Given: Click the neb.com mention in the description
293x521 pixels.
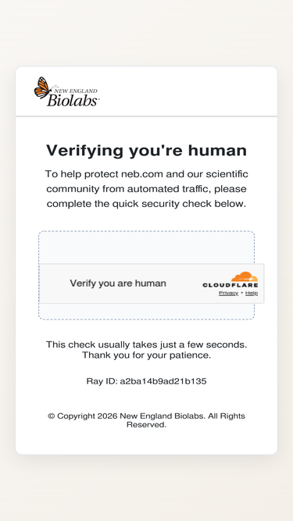Looking at the screenshot, I should (x=142, y=174).
